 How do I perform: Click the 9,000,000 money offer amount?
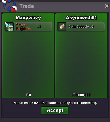(83, 95)
